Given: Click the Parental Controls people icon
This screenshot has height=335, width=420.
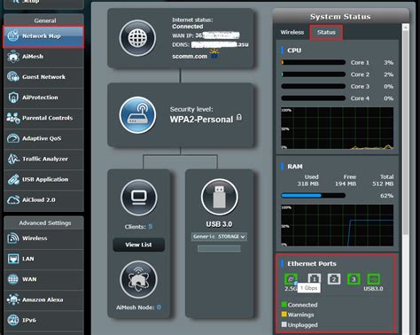Looking at the screenshot, I should point(13,118).
